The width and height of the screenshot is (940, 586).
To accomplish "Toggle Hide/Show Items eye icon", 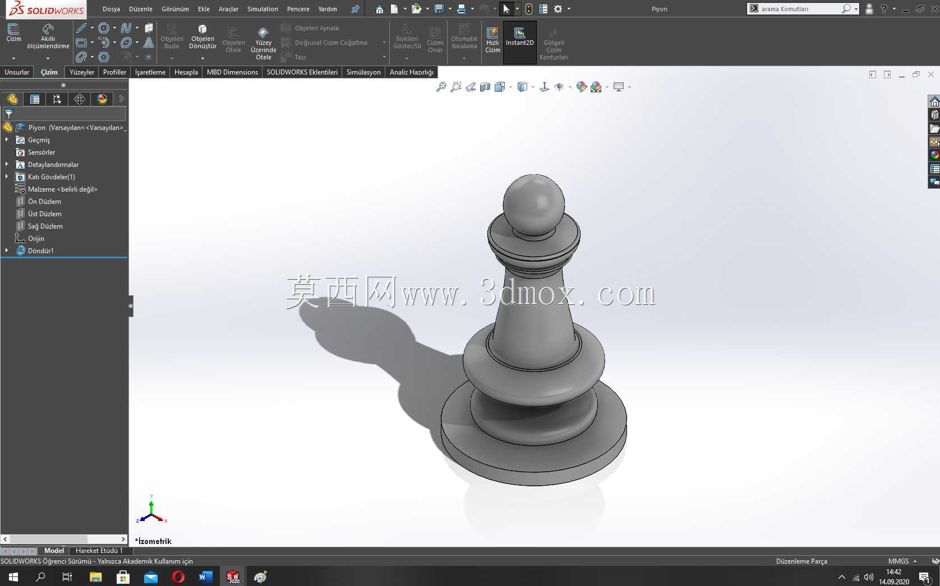I will click(x=559, y=87).
